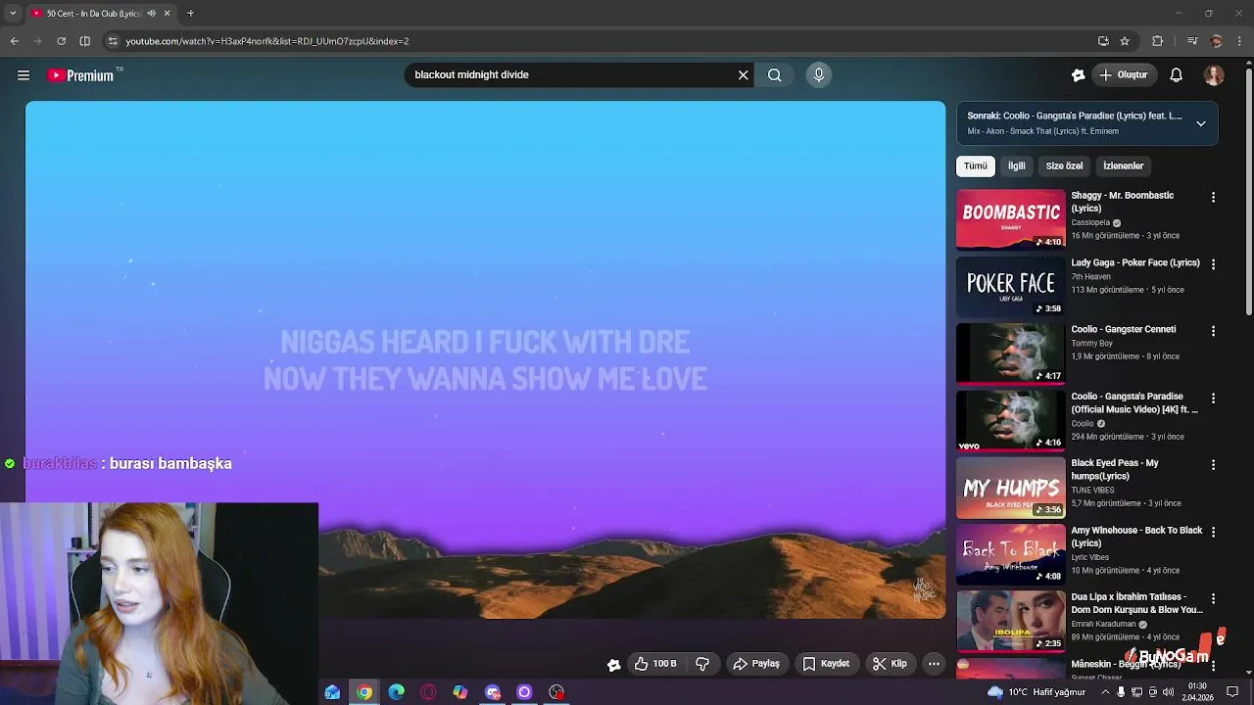Open Chrome from the taskbar
This screenshot has width=1254, height=705.
click(364, 692)
